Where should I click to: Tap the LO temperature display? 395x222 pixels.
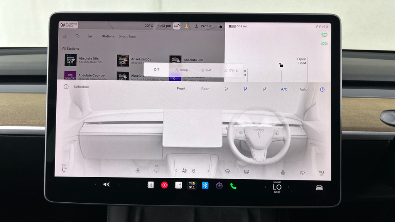(x=277, y=187)
